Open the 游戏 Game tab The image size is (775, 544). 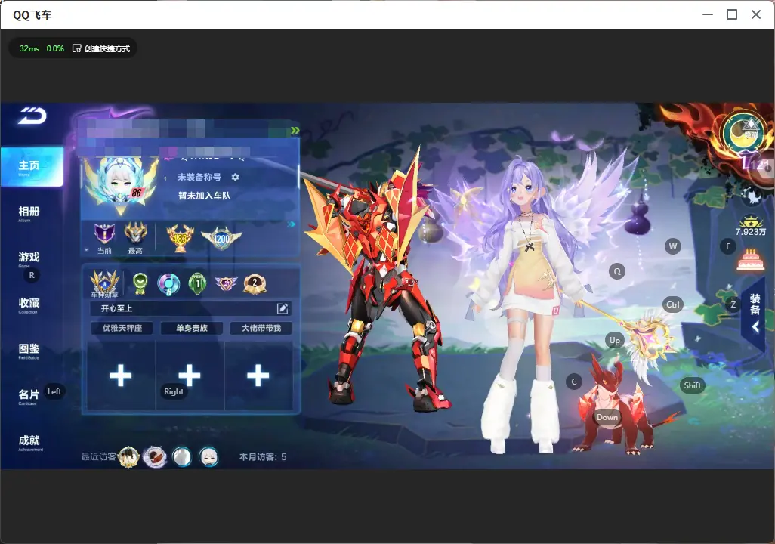click(x=29, y=259)
